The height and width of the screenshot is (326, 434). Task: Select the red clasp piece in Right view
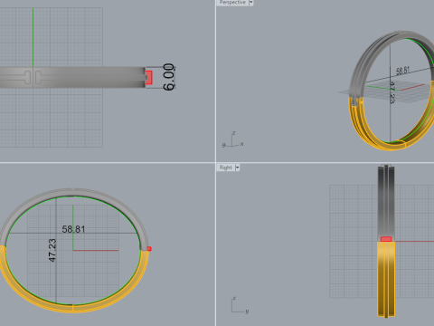tap(386, 239)
